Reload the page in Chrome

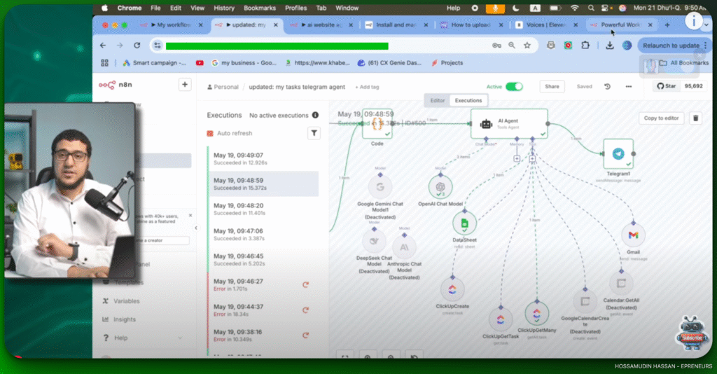tap(137, 46)
